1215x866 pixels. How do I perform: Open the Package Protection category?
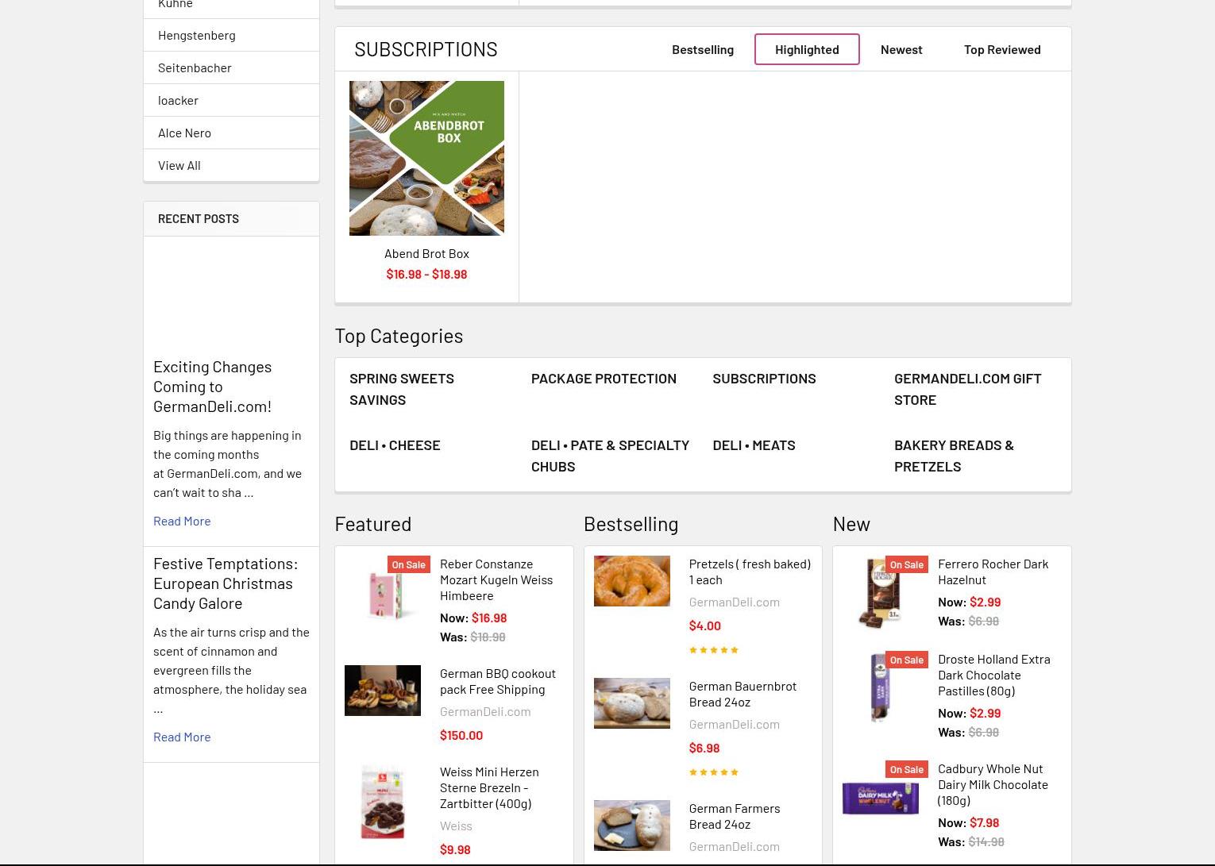click(x=604, y=379)
